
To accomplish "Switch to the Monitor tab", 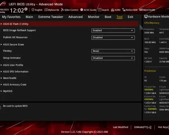I will point(94,17).
